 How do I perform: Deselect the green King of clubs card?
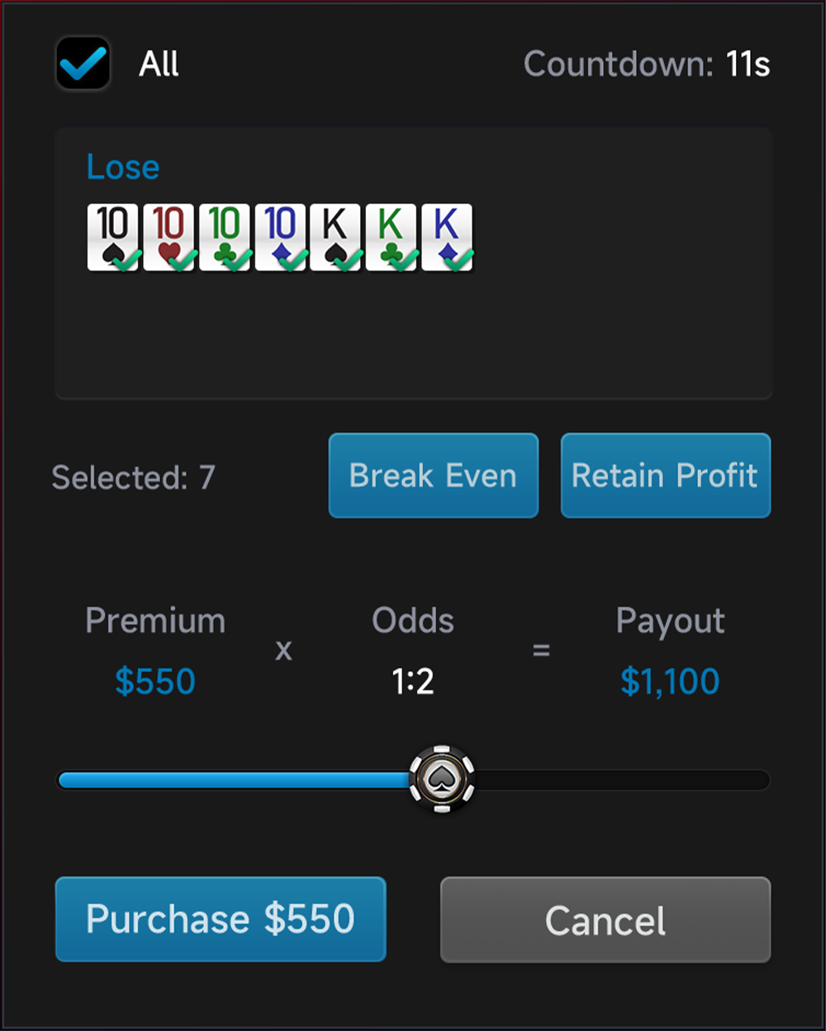[391, 238]
